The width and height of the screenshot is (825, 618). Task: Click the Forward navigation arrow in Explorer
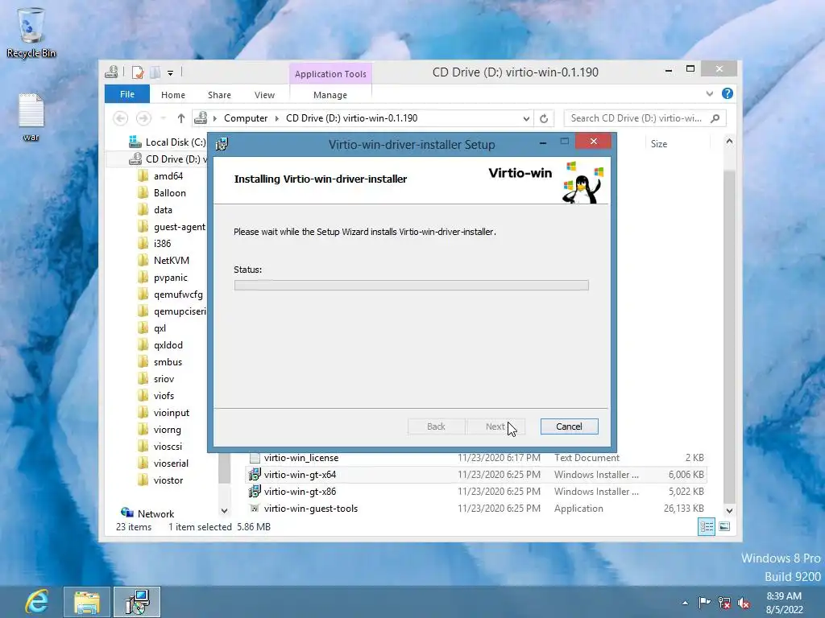coord(143,118)
